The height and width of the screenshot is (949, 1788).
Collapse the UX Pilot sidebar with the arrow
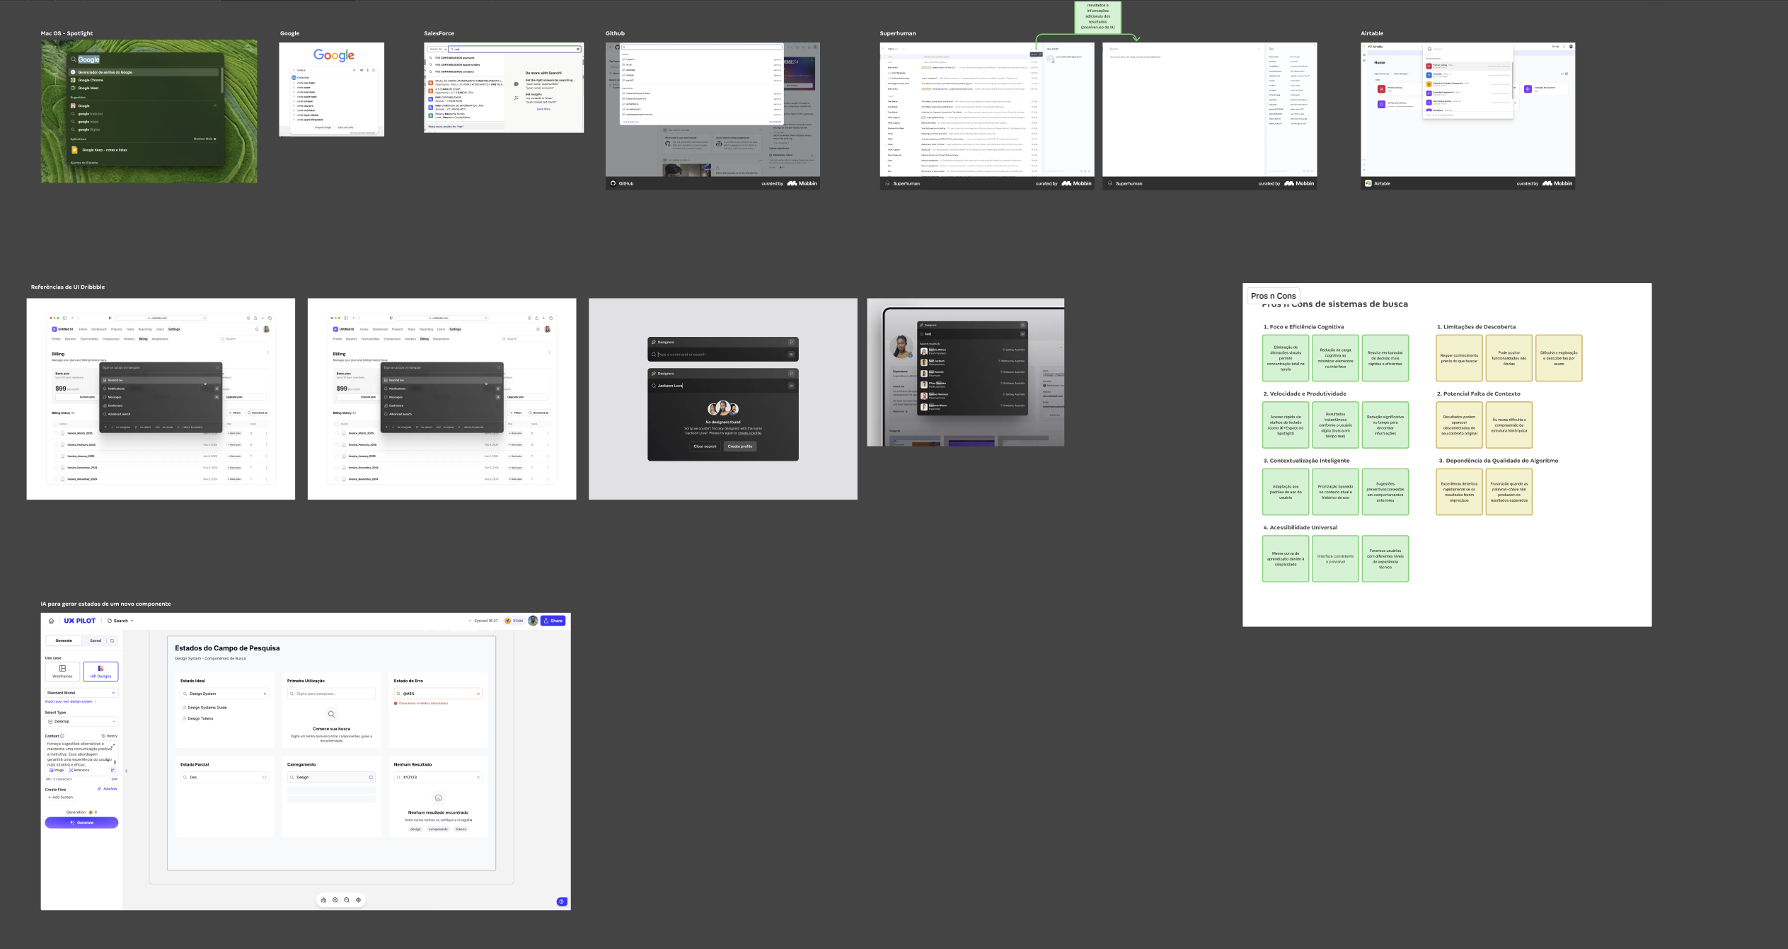point(127,771)
